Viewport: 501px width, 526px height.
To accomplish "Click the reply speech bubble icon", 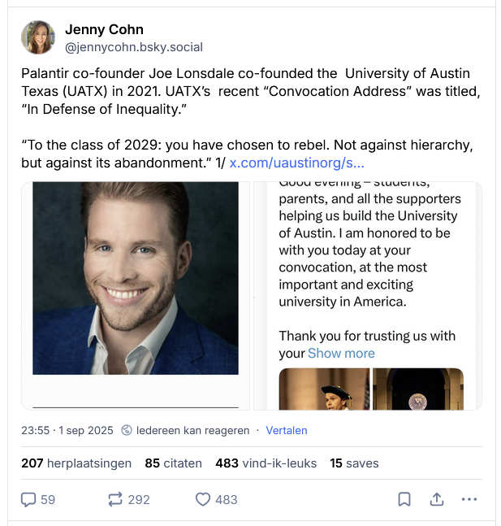I will [28, 499].
